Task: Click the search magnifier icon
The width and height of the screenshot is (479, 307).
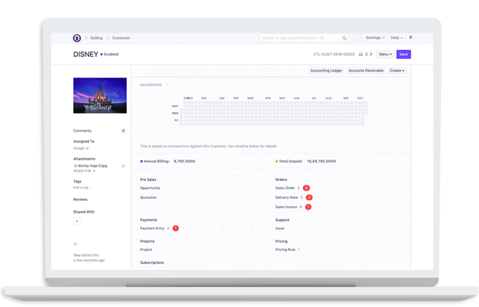Action: 344,38
